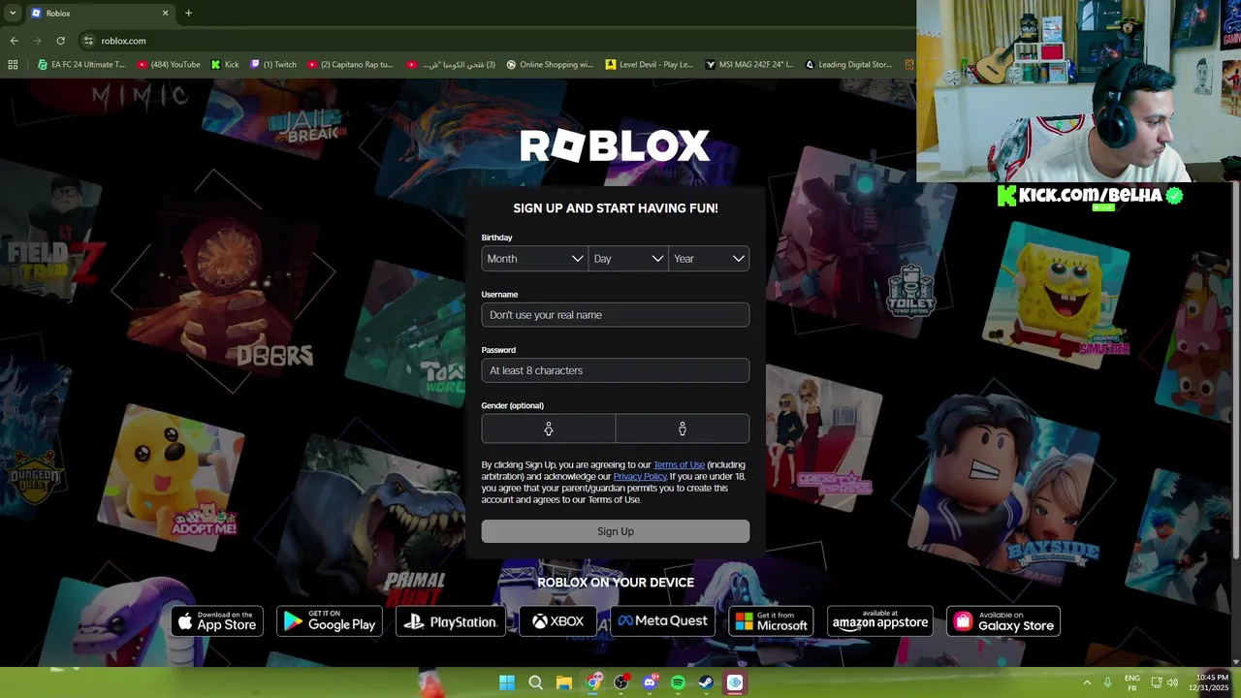This screenshot has width=1241, height=698.
Task: Open the Birthday Year dropdown
Action: pos(709,259)
